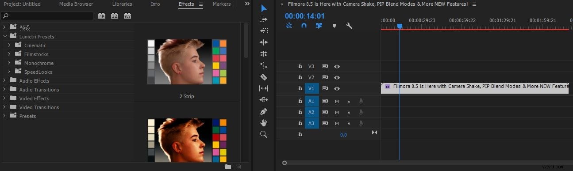Toggle V3 track output eye
The height and width of the screenshot is (171, 573).
coord(337,66)
